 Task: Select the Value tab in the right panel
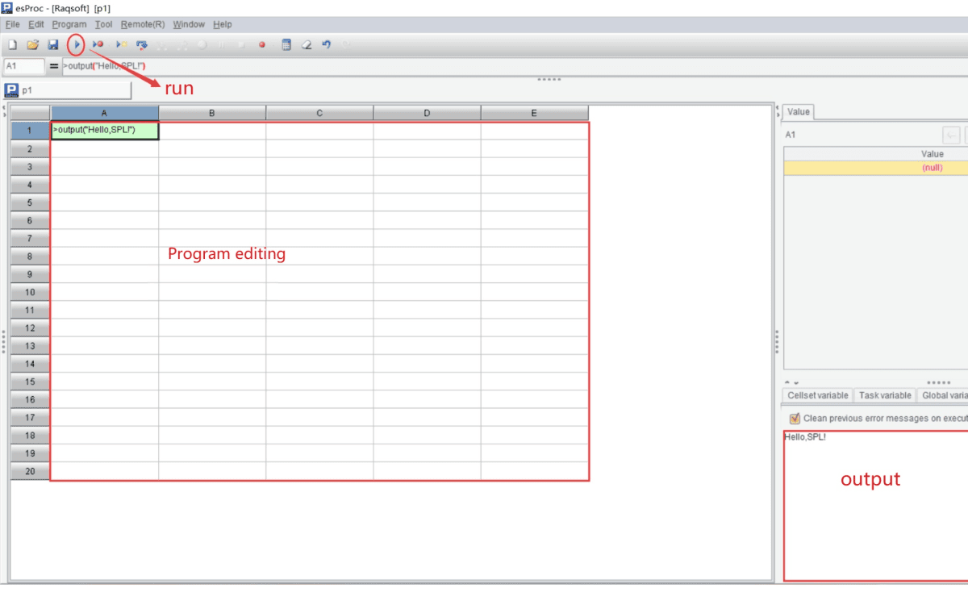799,112
